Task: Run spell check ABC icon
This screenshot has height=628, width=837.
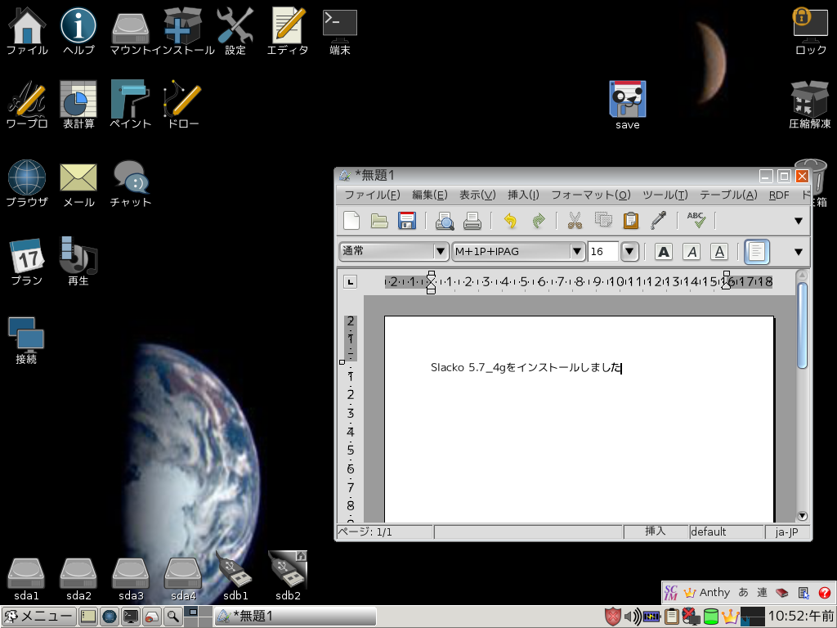Action: pyautogui.click(x=696, y=220)
